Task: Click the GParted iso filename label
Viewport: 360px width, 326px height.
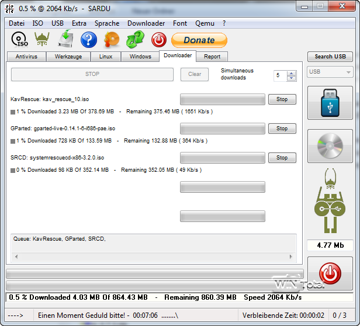Action: [63, 129]
